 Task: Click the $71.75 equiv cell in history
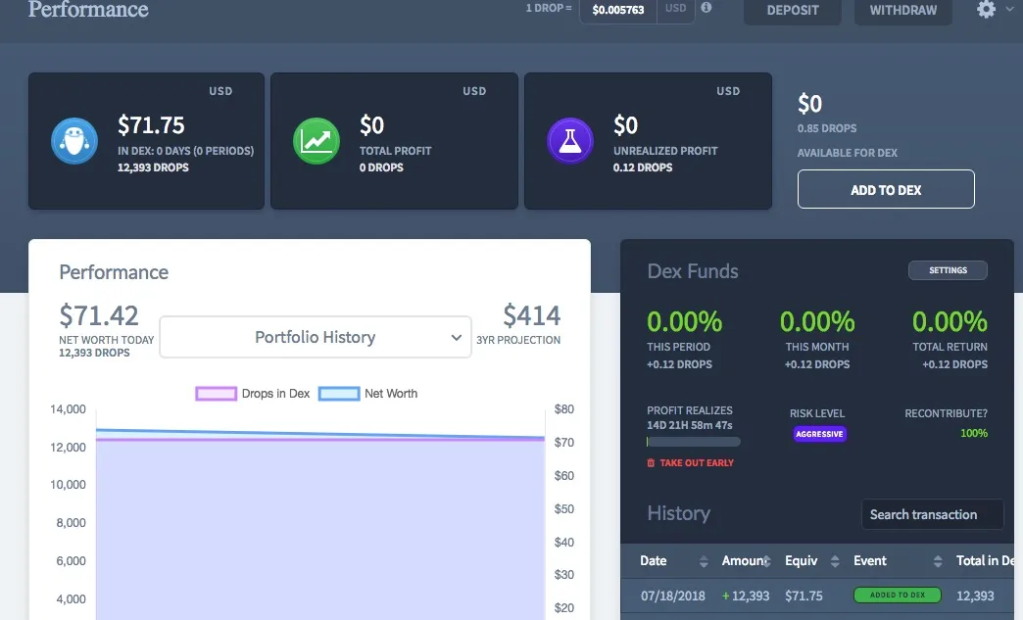click(x=804, y=596)
